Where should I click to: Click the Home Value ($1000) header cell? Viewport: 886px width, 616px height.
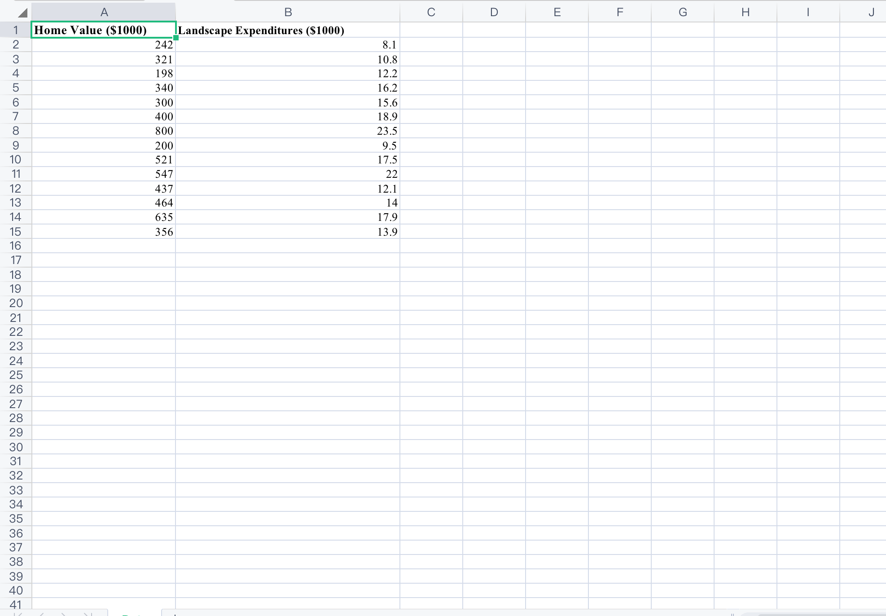104,30
